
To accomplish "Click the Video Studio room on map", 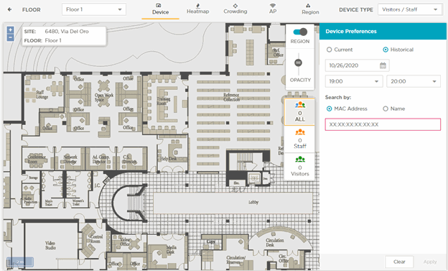I will click(50, 245).
